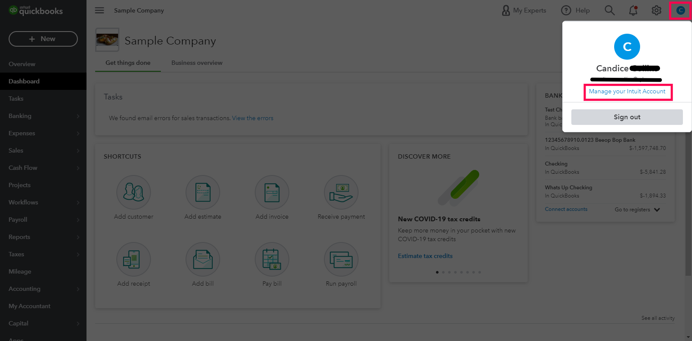The height and width of the screenshot is (341, 692).
Task: Click the Receive payment shortcut icon
Action: [x=341, y=192]
